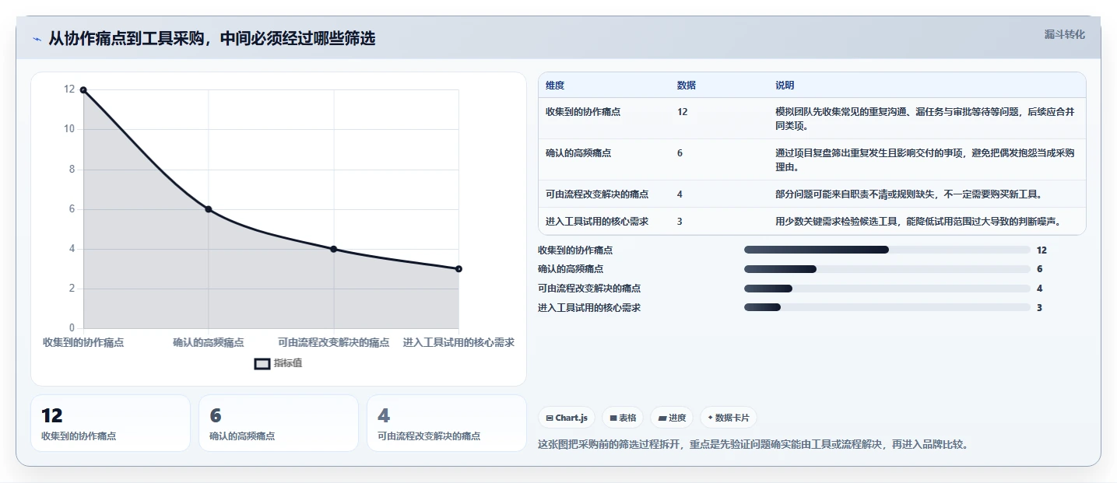Viewport: 1117px width, 483px height.
Task: Click the description starting 用少数关键需求
Action: tap(919, 222)
